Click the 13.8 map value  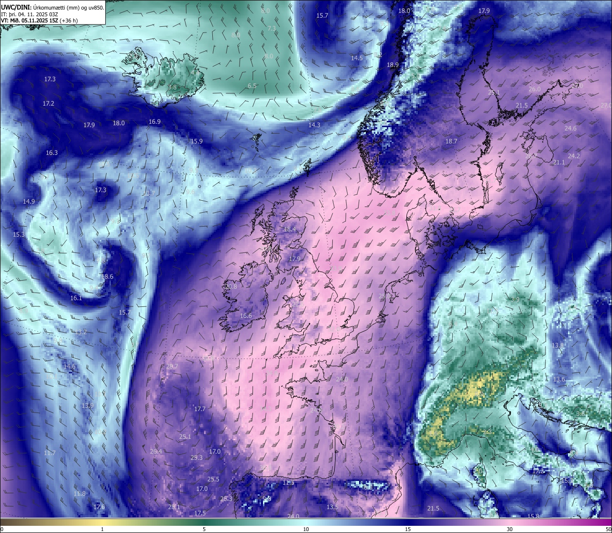pos(558,345)
